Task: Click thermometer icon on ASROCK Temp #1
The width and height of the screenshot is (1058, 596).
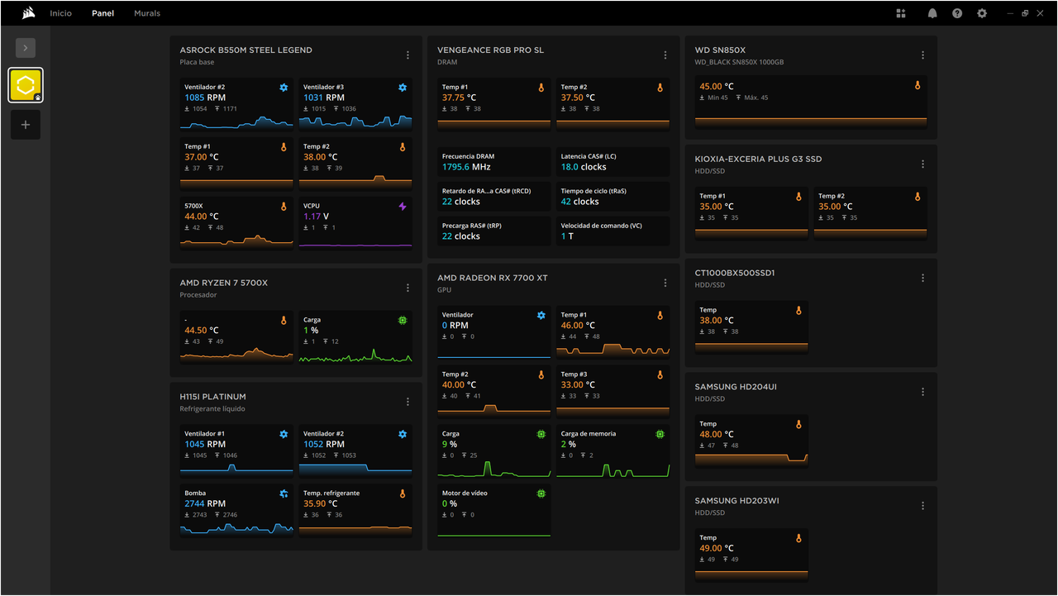Action: 284,147
